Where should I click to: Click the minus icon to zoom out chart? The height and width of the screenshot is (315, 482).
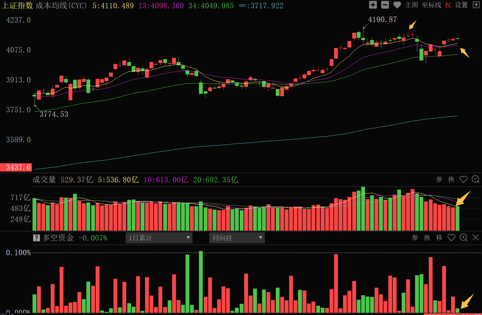385,5
